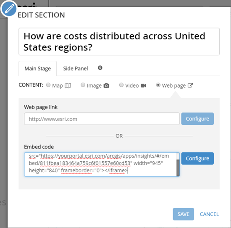This screenshot has height=228, width=231.
Task: Switch to the Side Panel tab
Action: tap(76, 68)
